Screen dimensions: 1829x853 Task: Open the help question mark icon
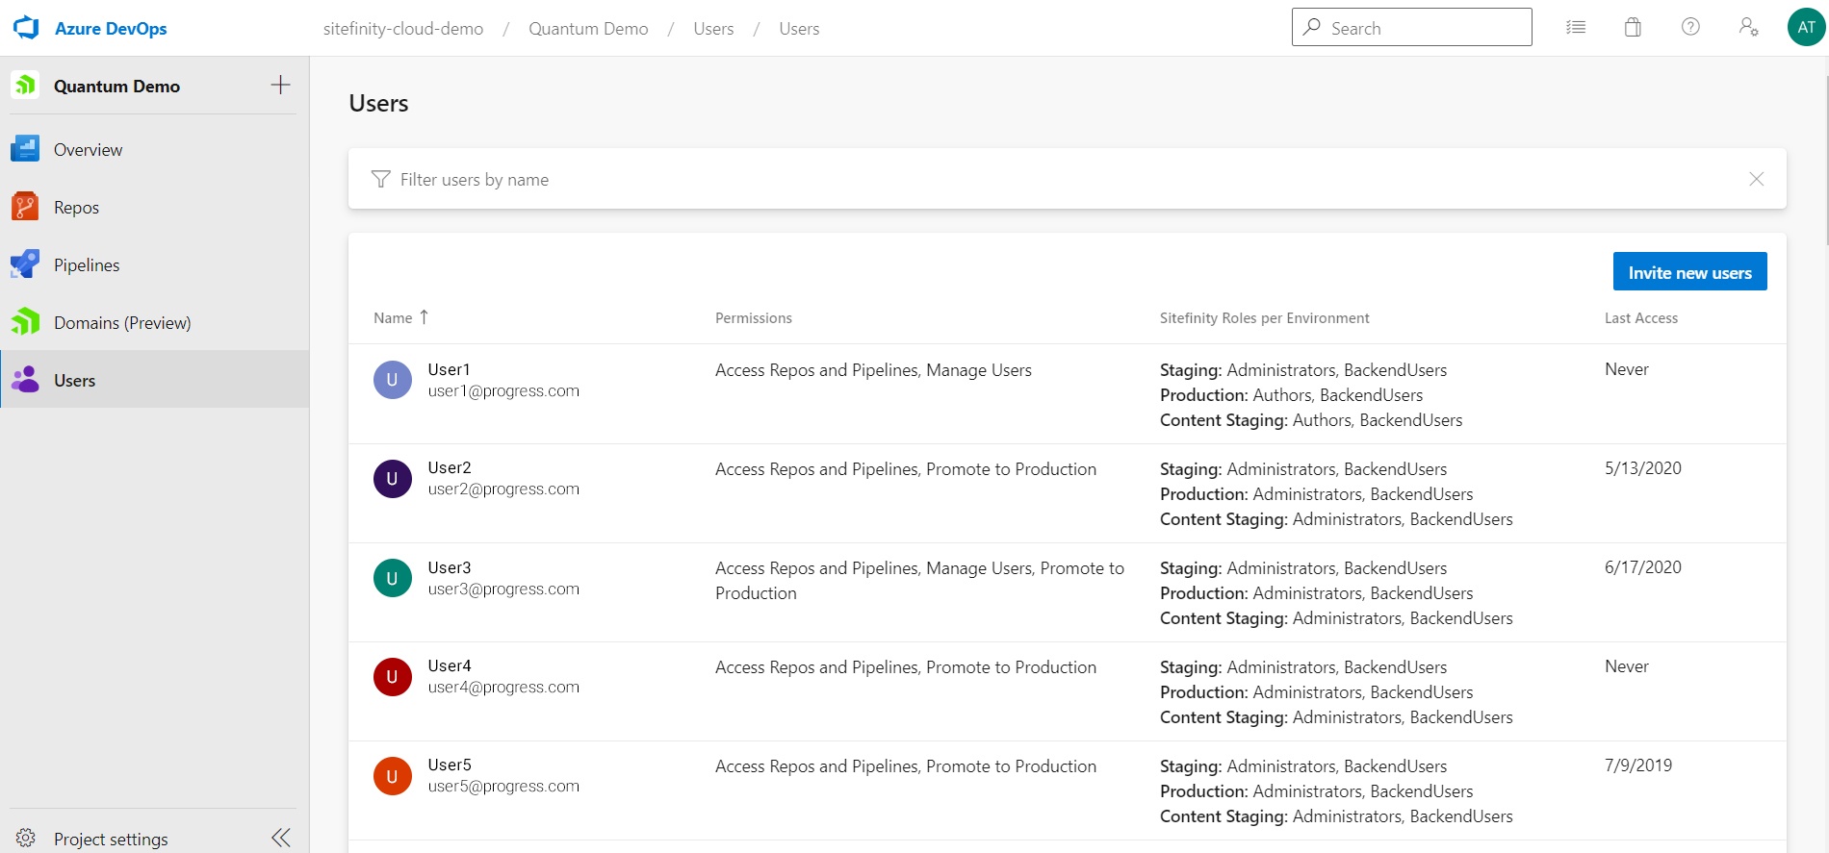point(1690,28)
